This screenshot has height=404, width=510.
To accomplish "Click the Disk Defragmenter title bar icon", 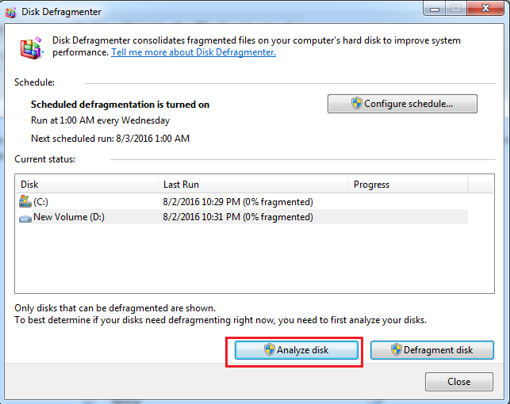I will [x=12, y=11].
